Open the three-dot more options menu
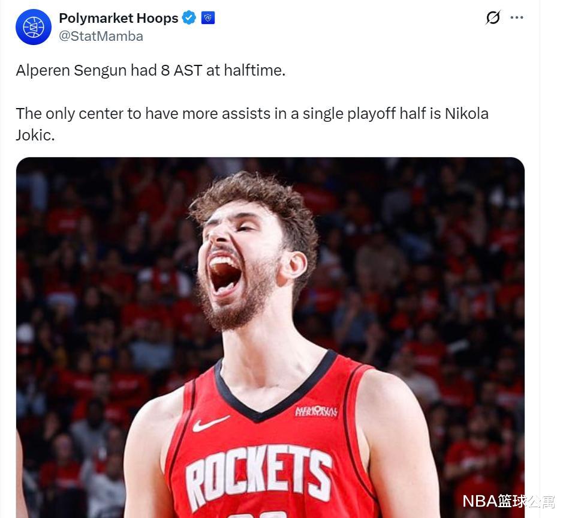 point(517,17)
